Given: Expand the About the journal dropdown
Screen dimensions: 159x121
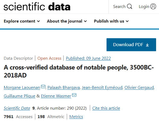Looking at the screenshot, I should pyautogui.click(x=67, y=21).
